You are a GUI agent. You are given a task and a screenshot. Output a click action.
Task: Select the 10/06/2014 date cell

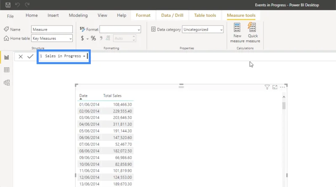pos(89,164)
